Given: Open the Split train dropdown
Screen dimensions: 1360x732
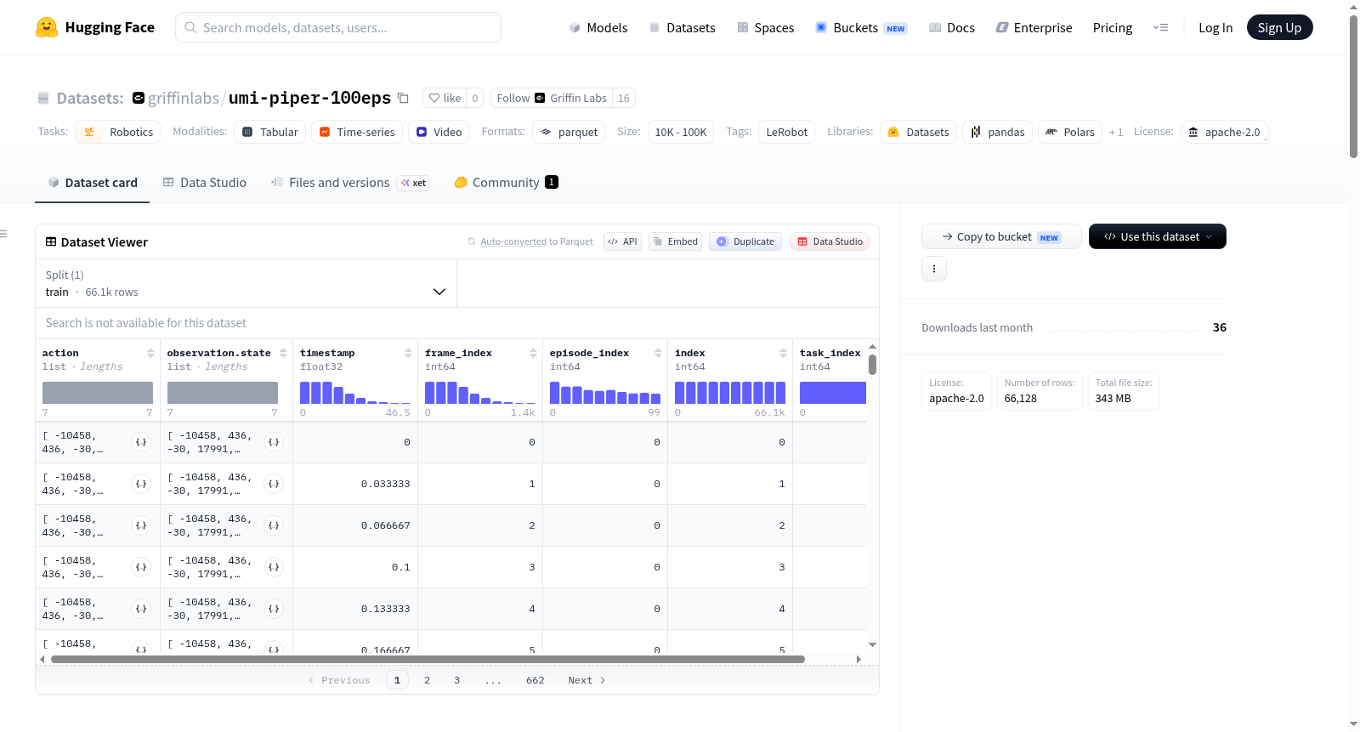Looking at the screenshot, I should click(x=246, y=283).
